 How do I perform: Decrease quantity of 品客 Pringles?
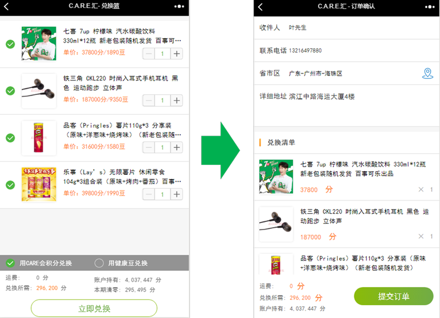(x=149, y=147)
